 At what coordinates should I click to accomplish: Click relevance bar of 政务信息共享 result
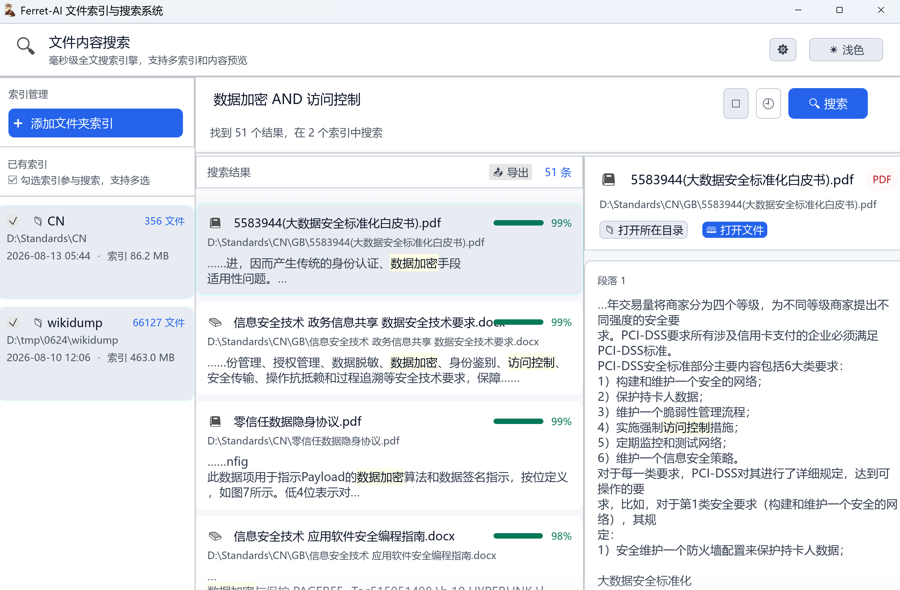(x=518, y=322)
